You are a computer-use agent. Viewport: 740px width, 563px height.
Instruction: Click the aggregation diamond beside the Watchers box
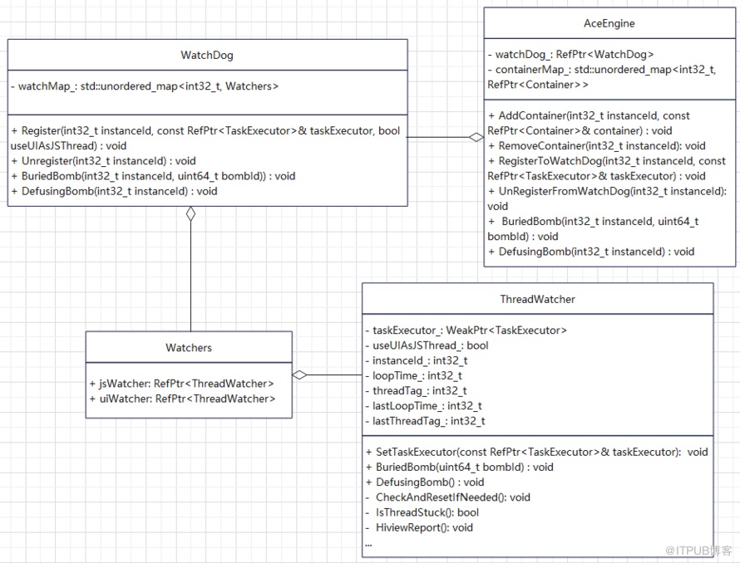point(299,375)
